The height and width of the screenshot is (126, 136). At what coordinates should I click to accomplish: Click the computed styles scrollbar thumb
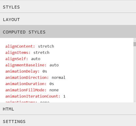135,44
